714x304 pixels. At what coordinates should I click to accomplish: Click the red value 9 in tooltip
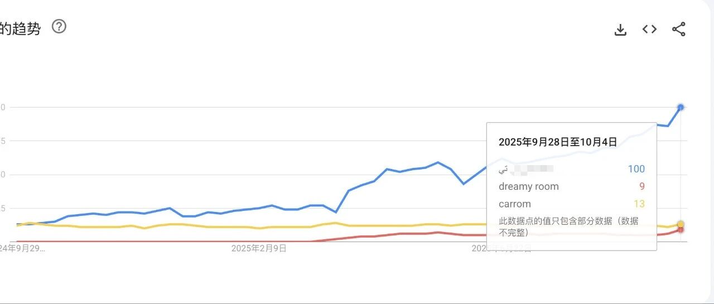point(642,186)
